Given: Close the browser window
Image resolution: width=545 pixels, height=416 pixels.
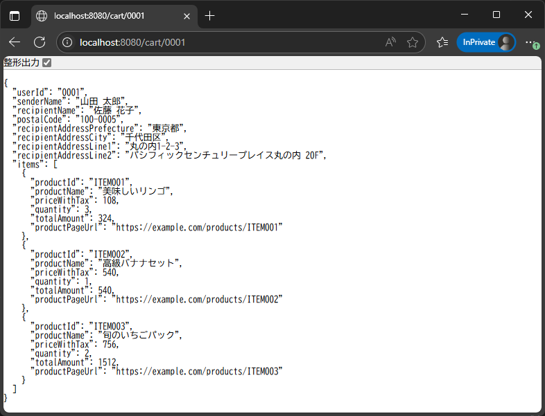Looking at the screenshot, I should tap(528, 15).
